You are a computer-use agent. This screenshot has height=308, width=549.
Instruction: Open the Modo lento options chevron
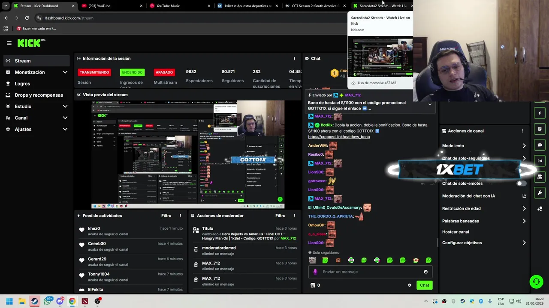tap(524, 146)
